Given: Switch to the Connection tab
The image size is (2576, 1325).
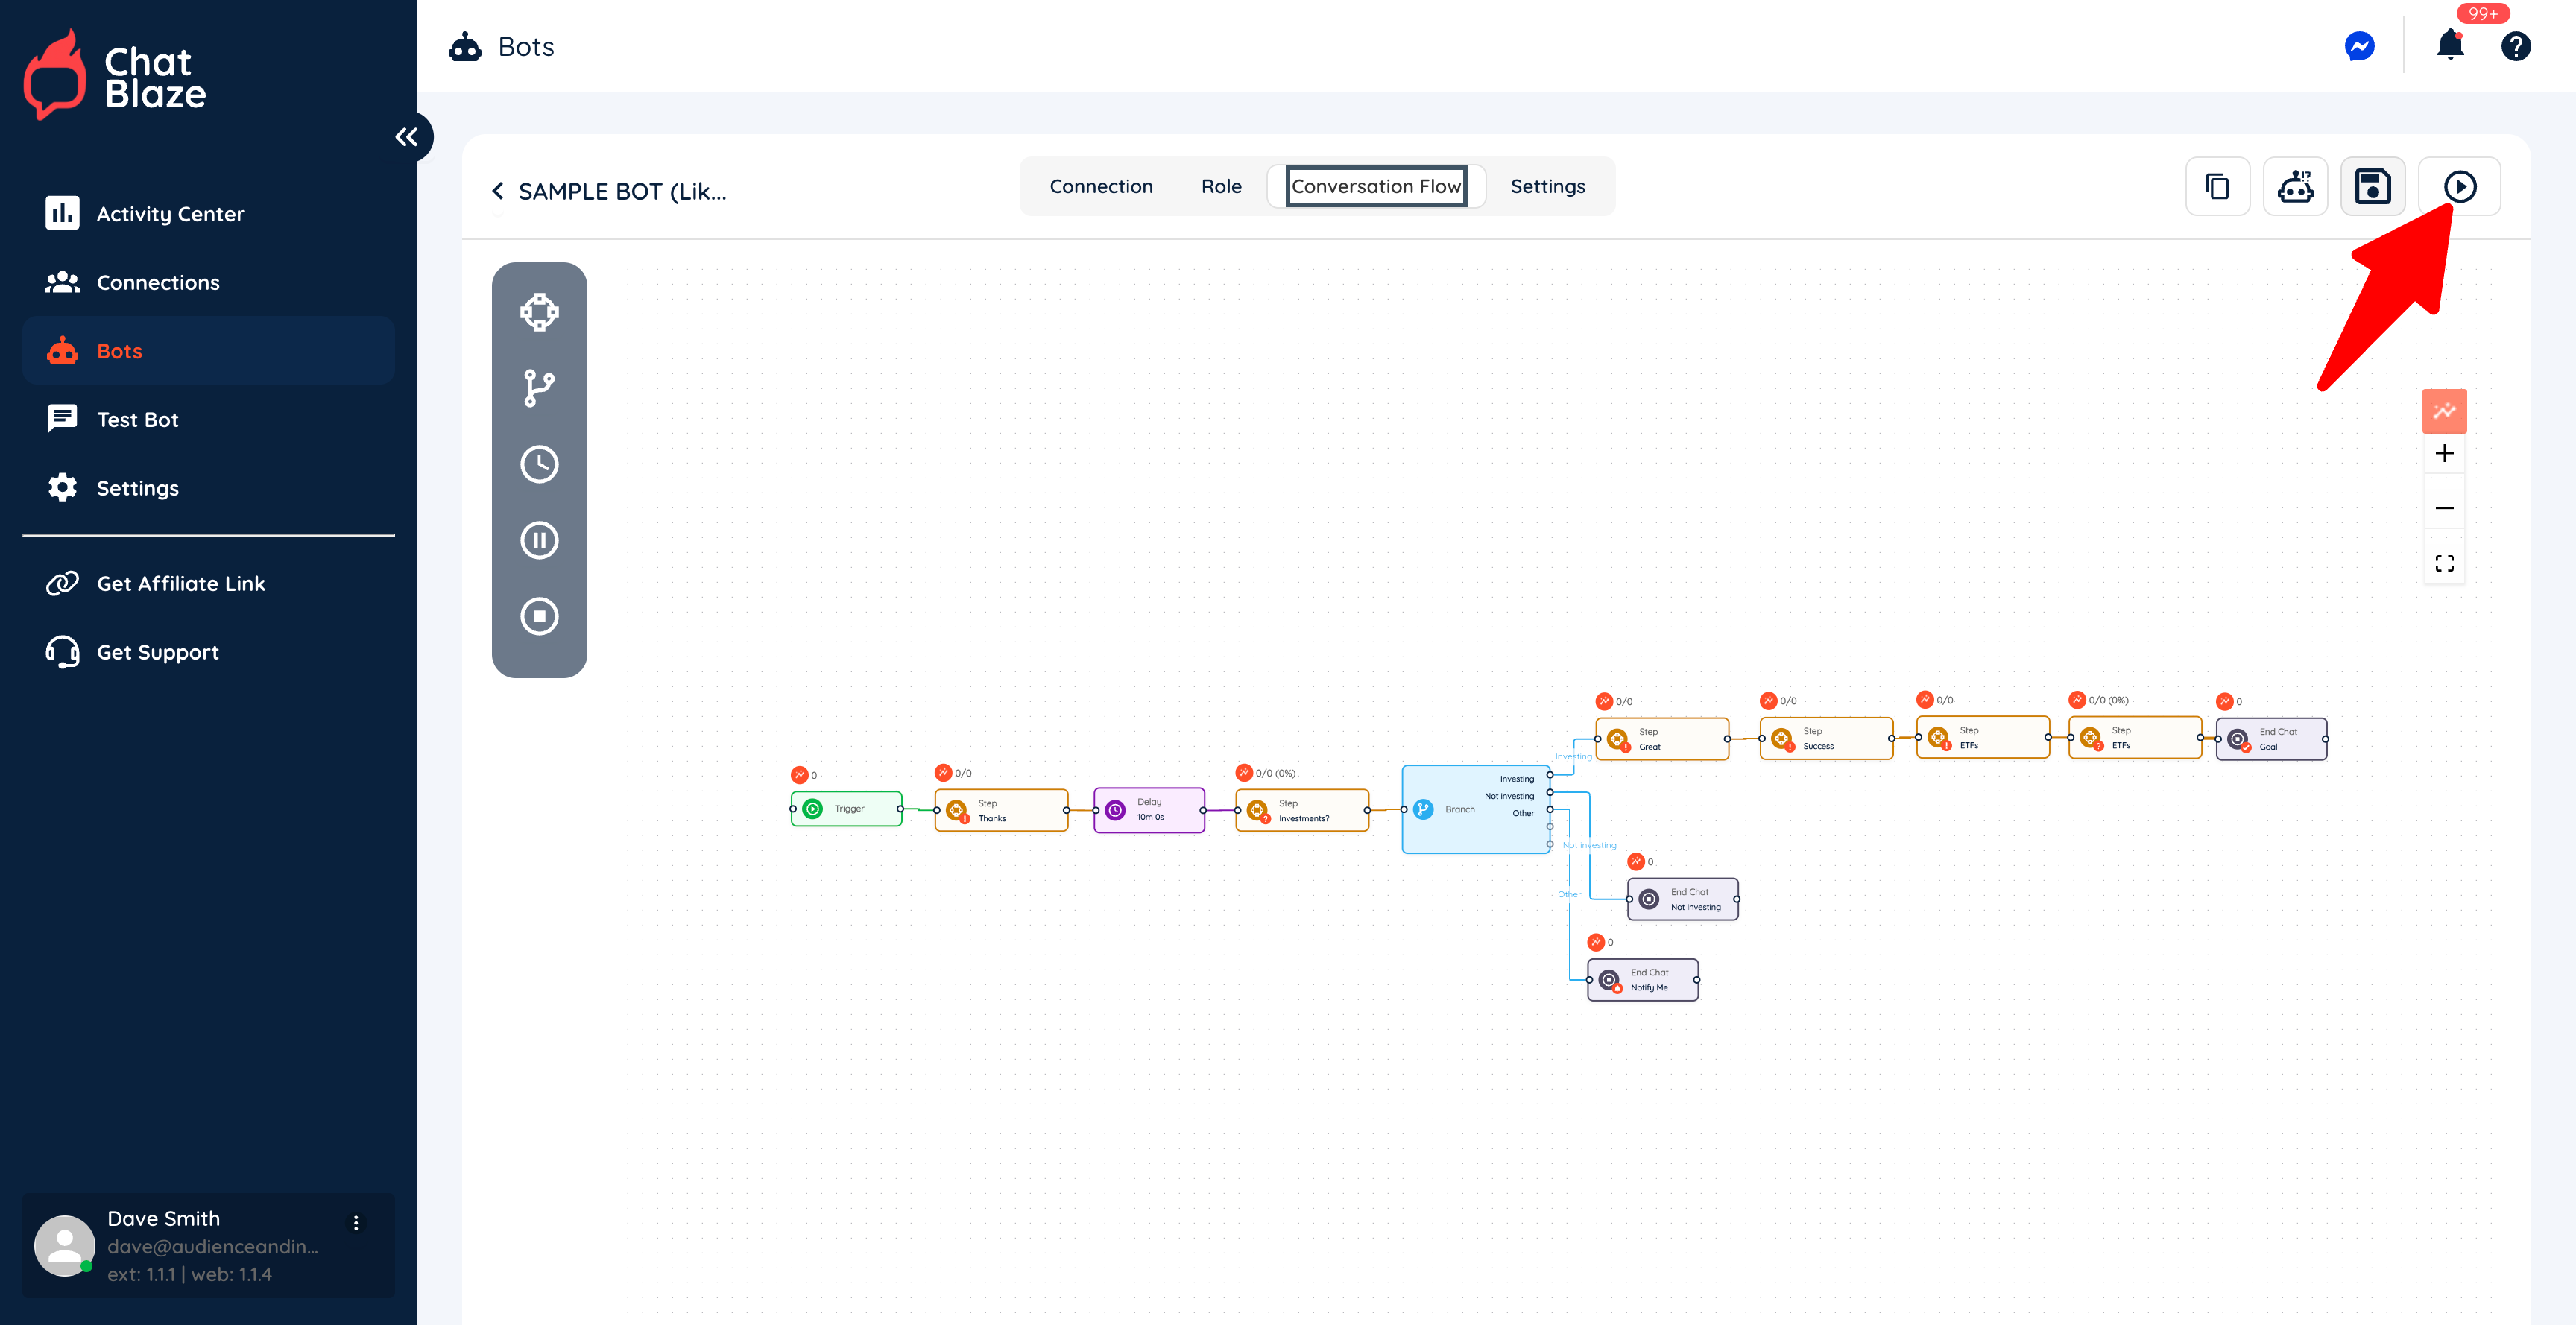Looking at the screenshot, I should point(1100,187).
